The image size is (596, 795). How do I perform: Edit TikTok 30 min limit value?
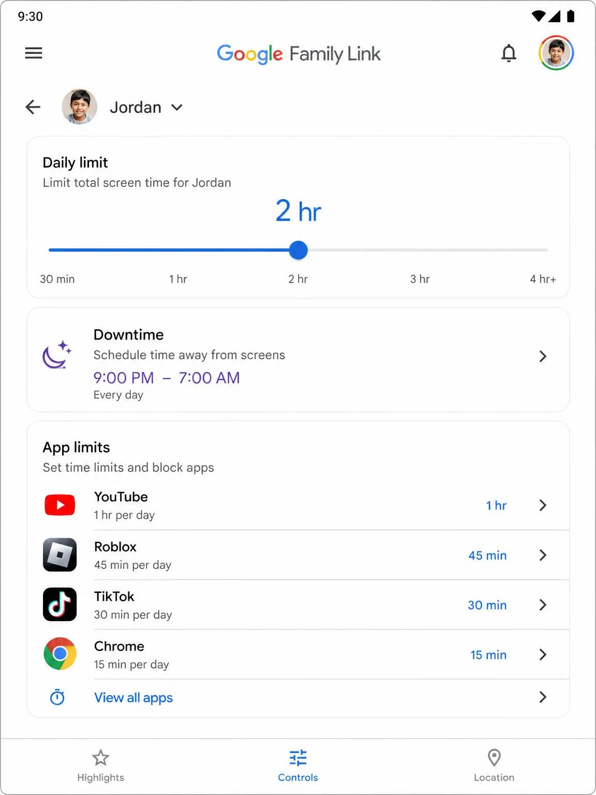487,605
